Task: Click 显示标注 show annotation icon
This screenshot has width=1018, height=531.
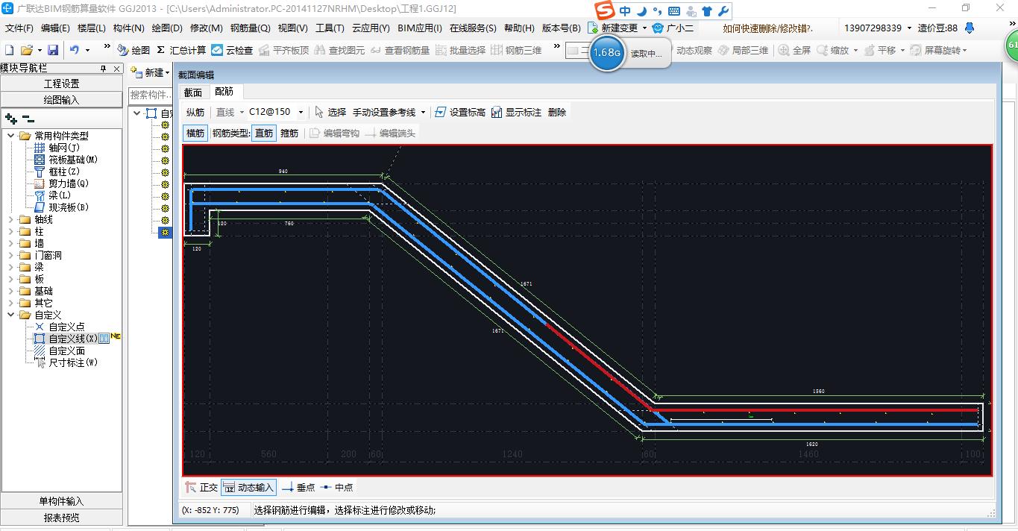Action: click(x=516, y=112)
